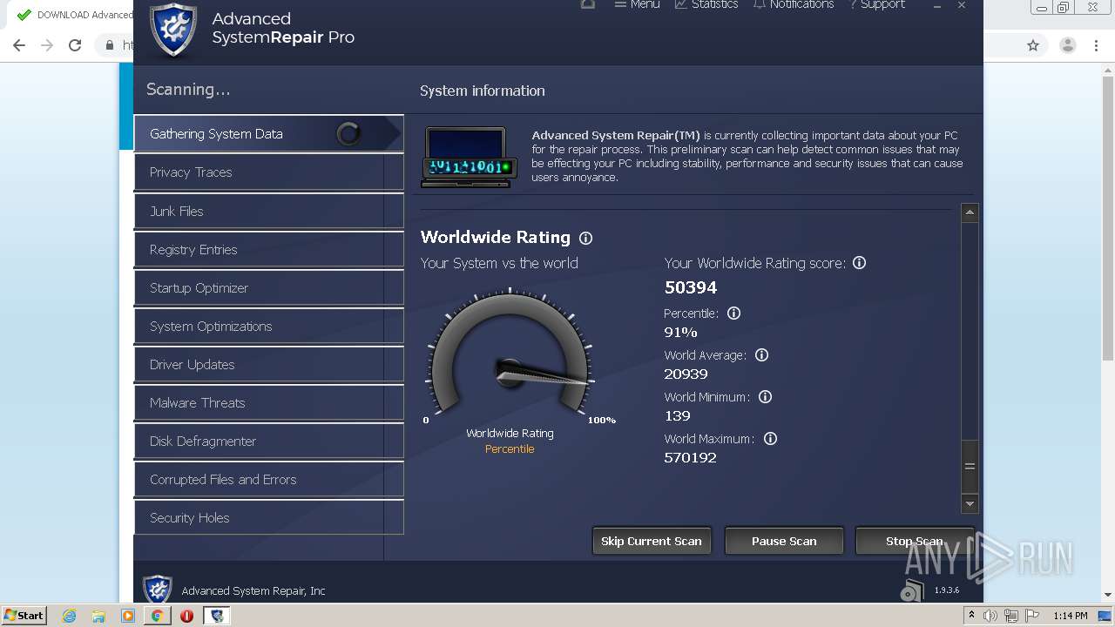
Task: Click the spinner next to Gathering System Data
Action: point(348,133)
